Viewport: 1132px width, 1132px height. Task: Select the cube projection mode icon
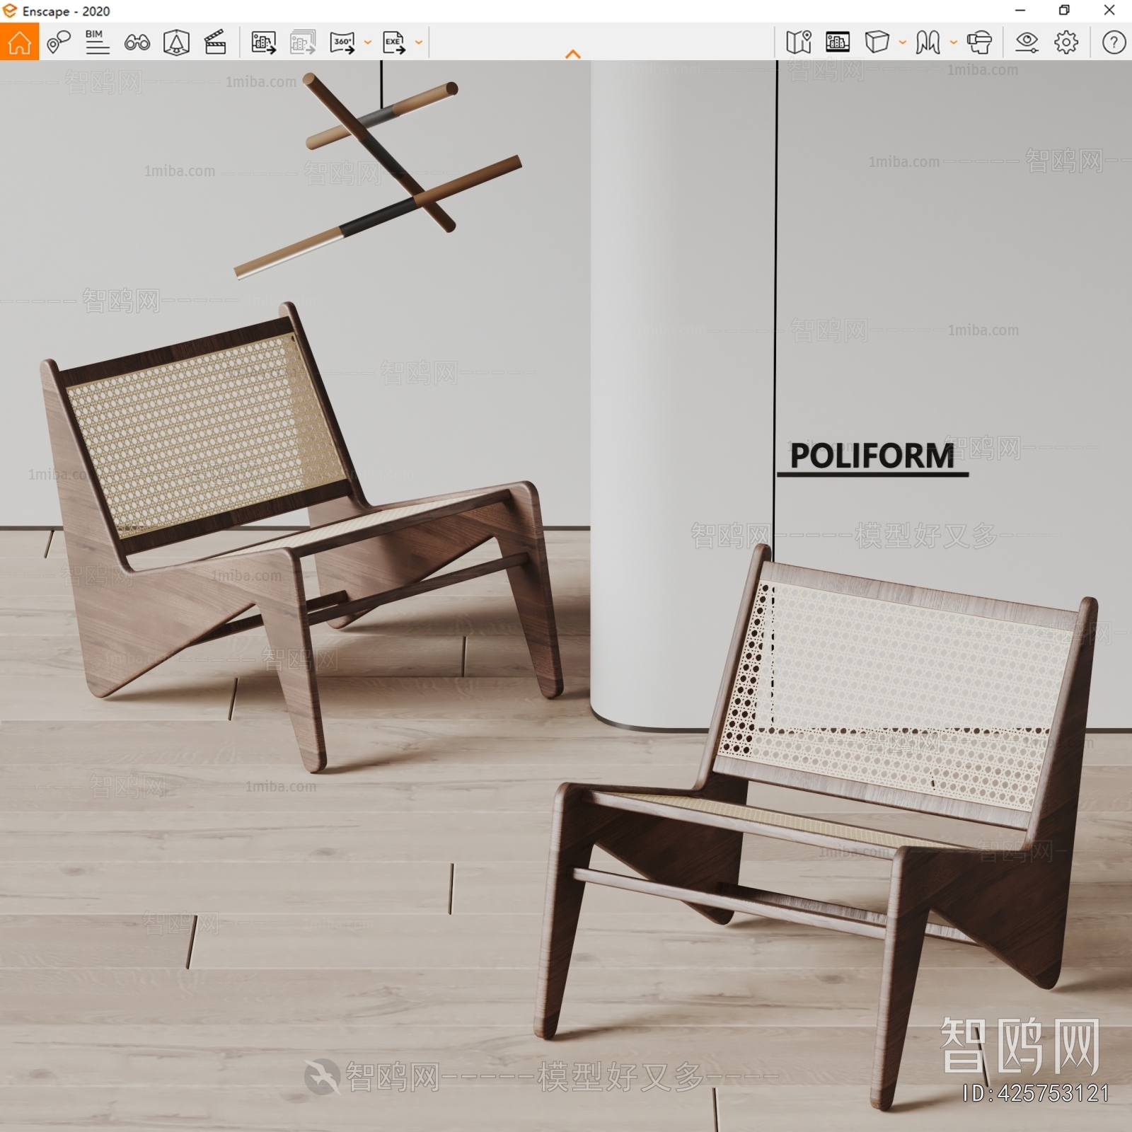877,42
